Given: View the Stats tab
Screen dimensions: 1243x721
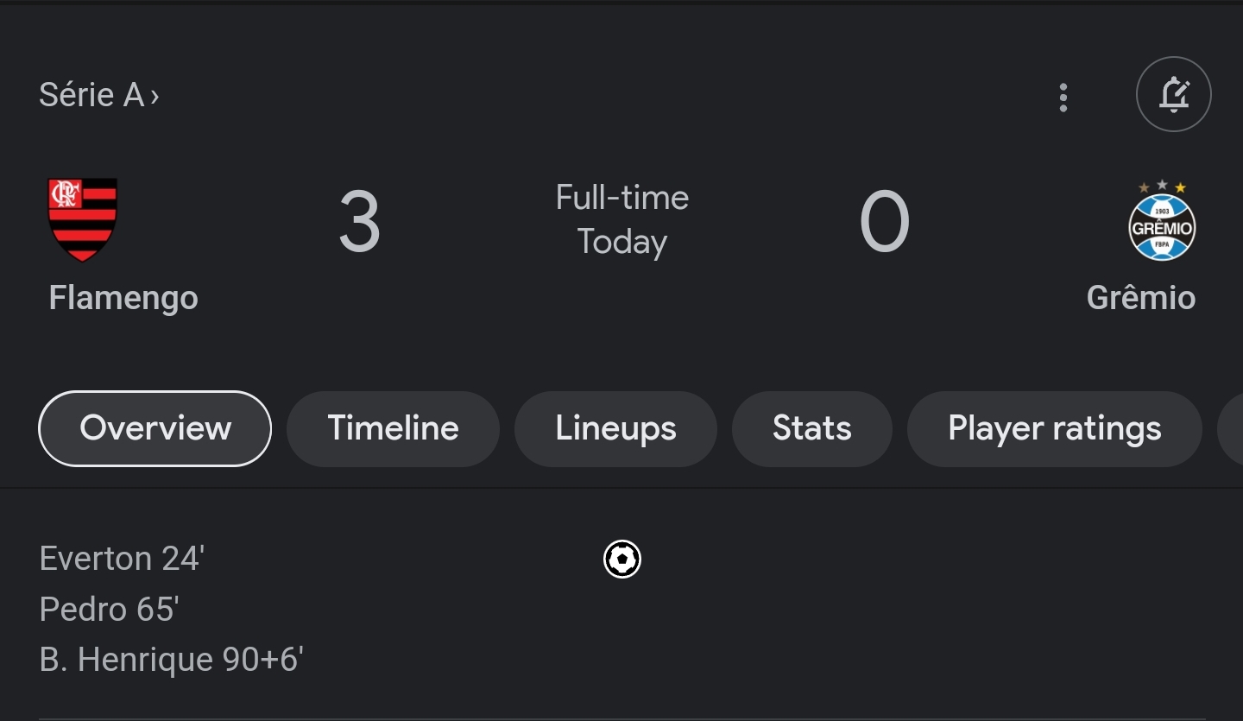Looking at the screenshot, I should tap(812, 428).
